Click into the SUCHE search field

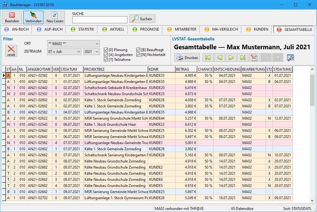point(100,20)
